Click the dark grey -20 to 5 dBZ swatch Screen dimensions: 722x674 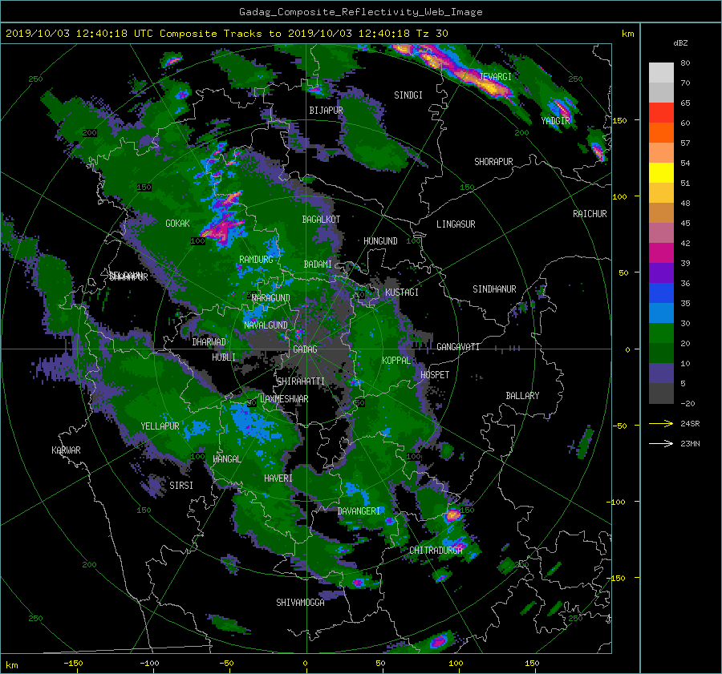click(x=661, y=394)
